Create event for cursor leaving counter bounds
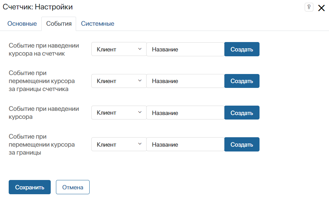Viewport: 329px width, 197px height. [242, 81]
